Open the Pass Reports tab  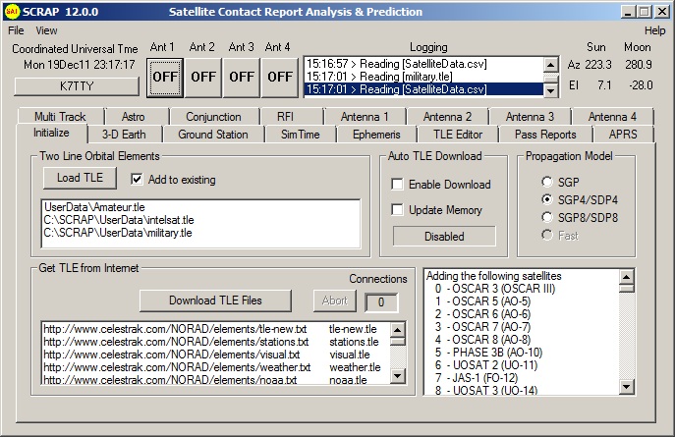pyautogui.click(x=545, y=135)
